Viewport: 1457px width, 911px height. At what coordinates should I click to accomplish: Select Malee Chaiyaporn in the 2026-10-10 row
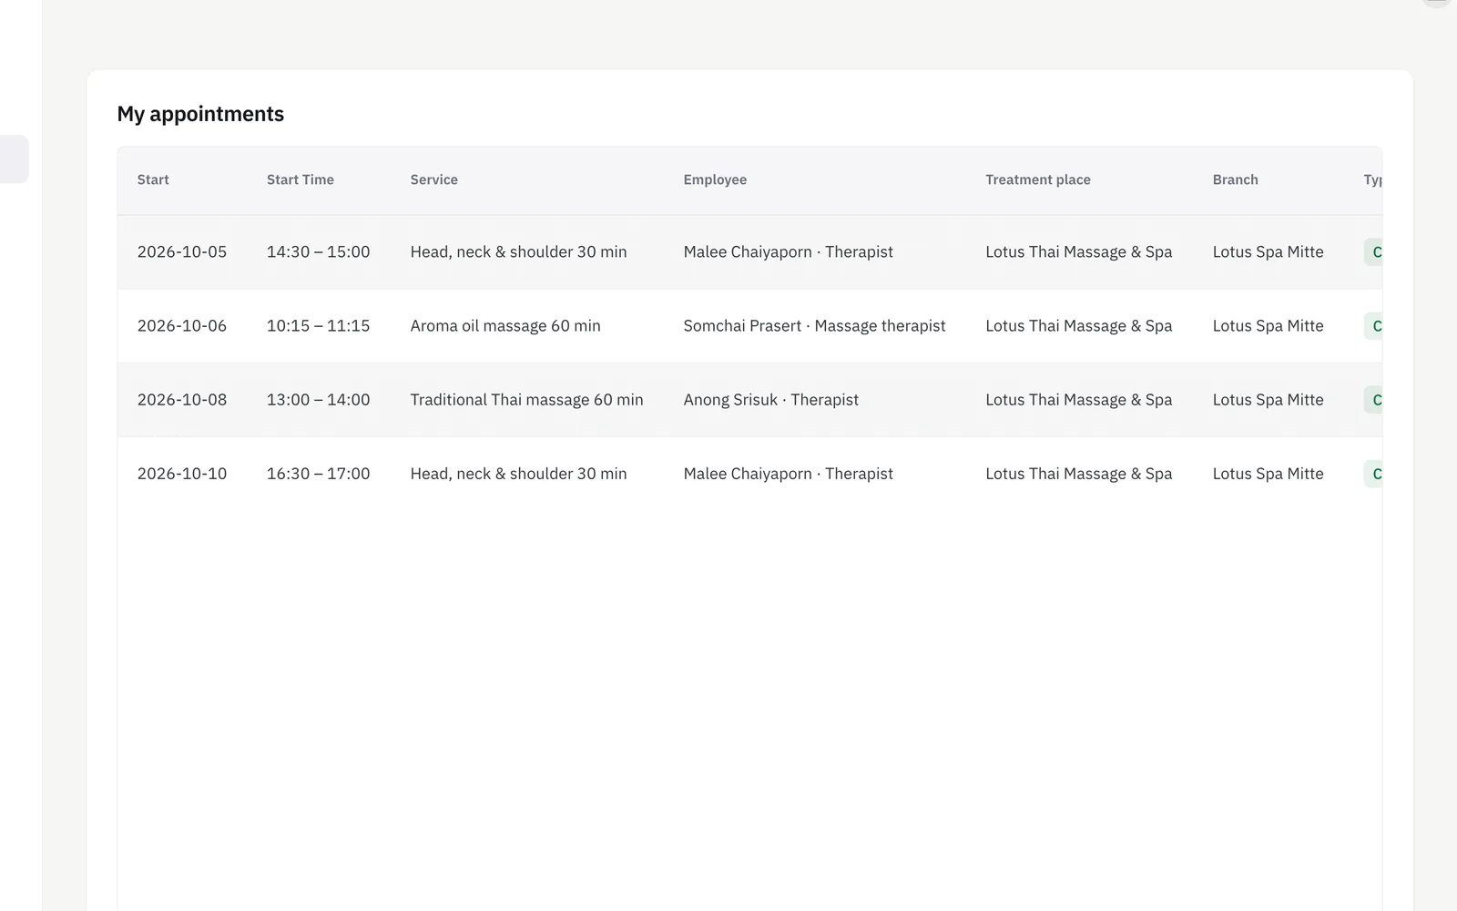tap(789, 473)
